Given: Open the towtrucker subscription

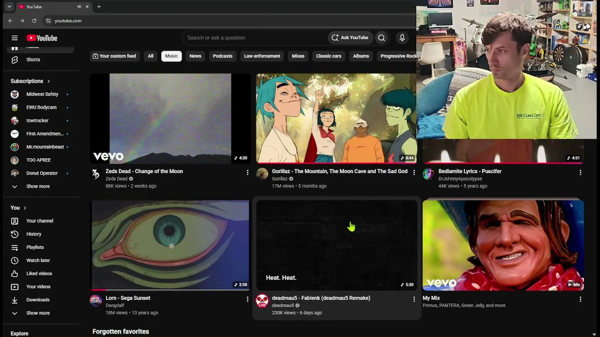Looking at the screenshot, I should point(38,120).
